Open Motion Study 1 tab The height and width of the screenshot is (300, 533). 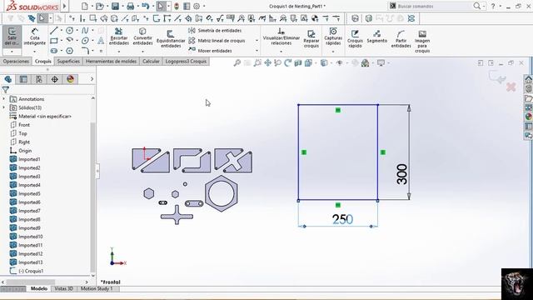[x=97, y=288]
